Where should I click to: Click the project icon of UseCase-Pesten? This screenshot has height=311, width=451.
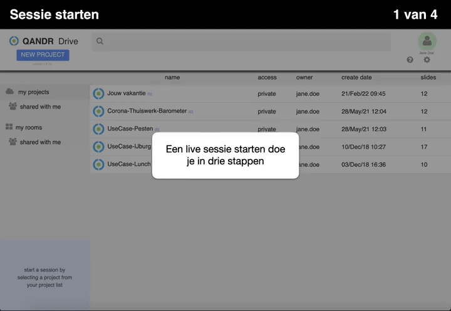(98, 129)
